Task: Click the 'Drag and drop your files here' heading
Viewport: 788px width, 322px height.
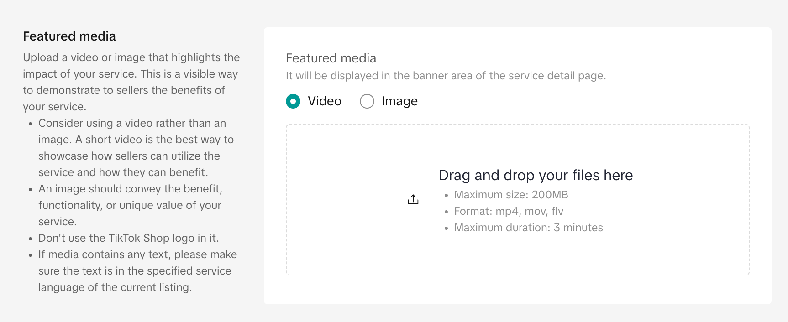Action: point(536,175)
